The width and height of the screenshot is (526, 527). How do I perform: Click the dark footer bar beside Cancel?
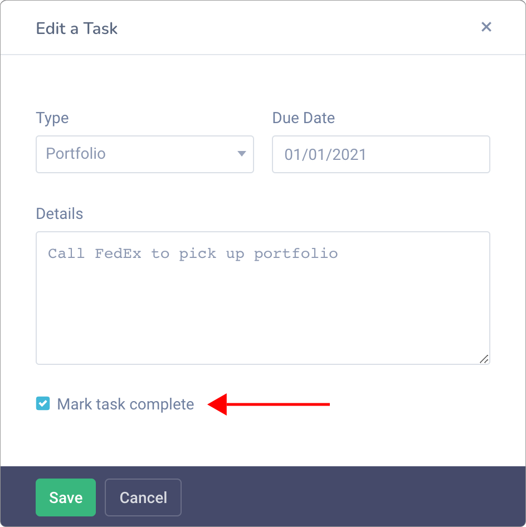pyautogui.click(x=353, y=497)
